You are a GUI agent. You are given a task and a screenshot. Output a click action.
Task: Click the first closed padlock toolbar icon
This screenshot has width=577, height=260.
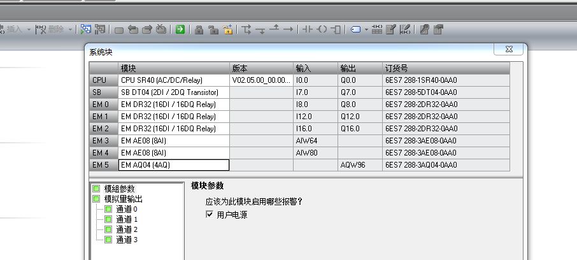pos(199,29)
